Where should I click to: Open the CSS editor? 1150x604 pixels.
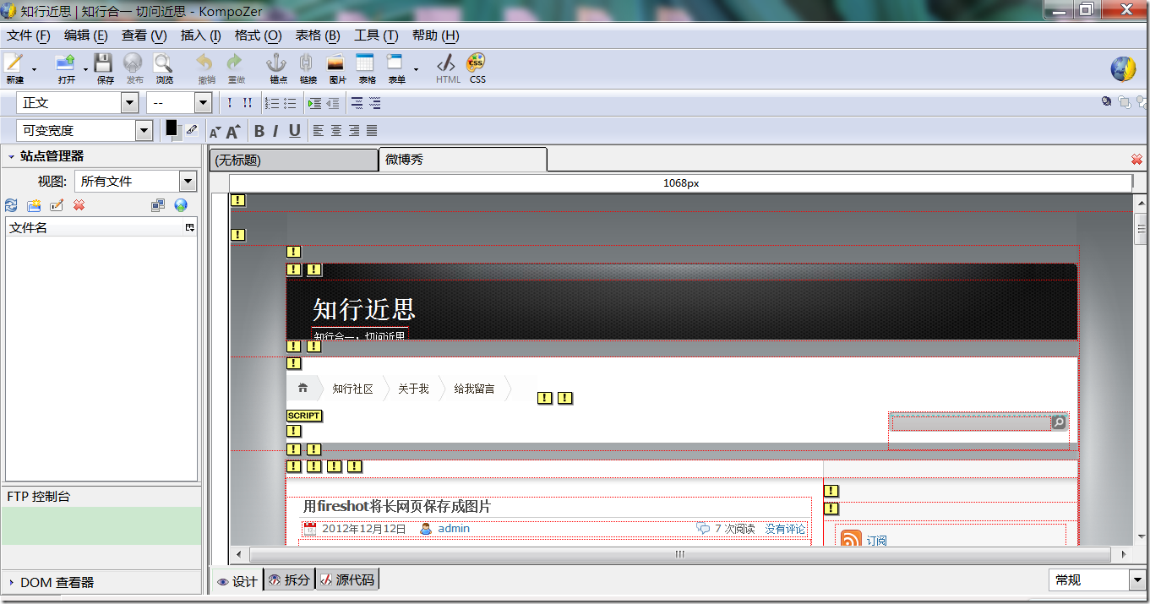pyautogui.click(x=477, y=68)
